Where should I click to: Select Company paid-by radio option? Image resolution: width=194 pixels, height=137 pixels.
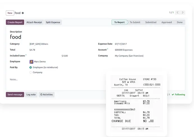31,73
